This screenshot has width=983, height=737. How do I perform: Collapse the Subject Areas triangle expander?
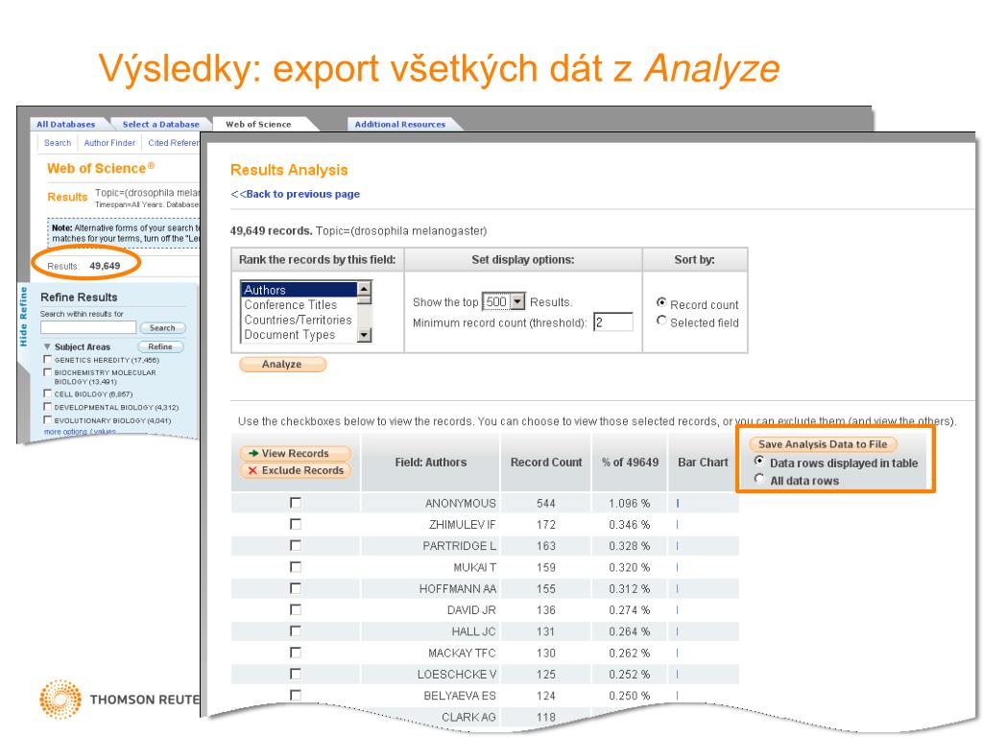[47, 346]
